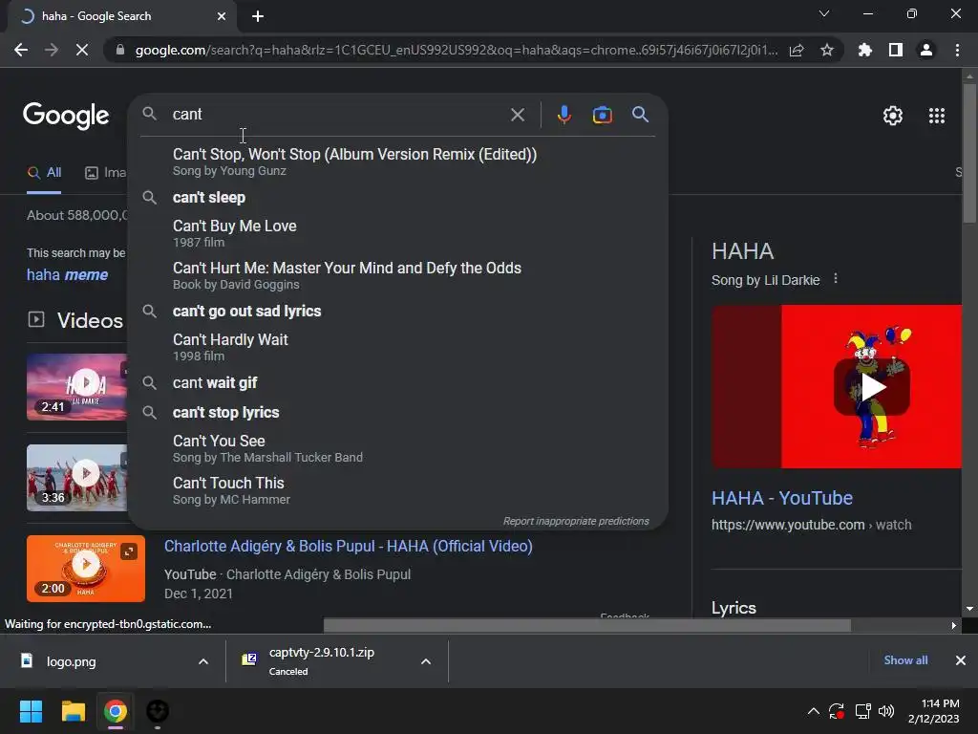The width and height of the screenshot is (978, 734).
Task: Select Can't Touch This suggestion
Action: click(398, 490)
